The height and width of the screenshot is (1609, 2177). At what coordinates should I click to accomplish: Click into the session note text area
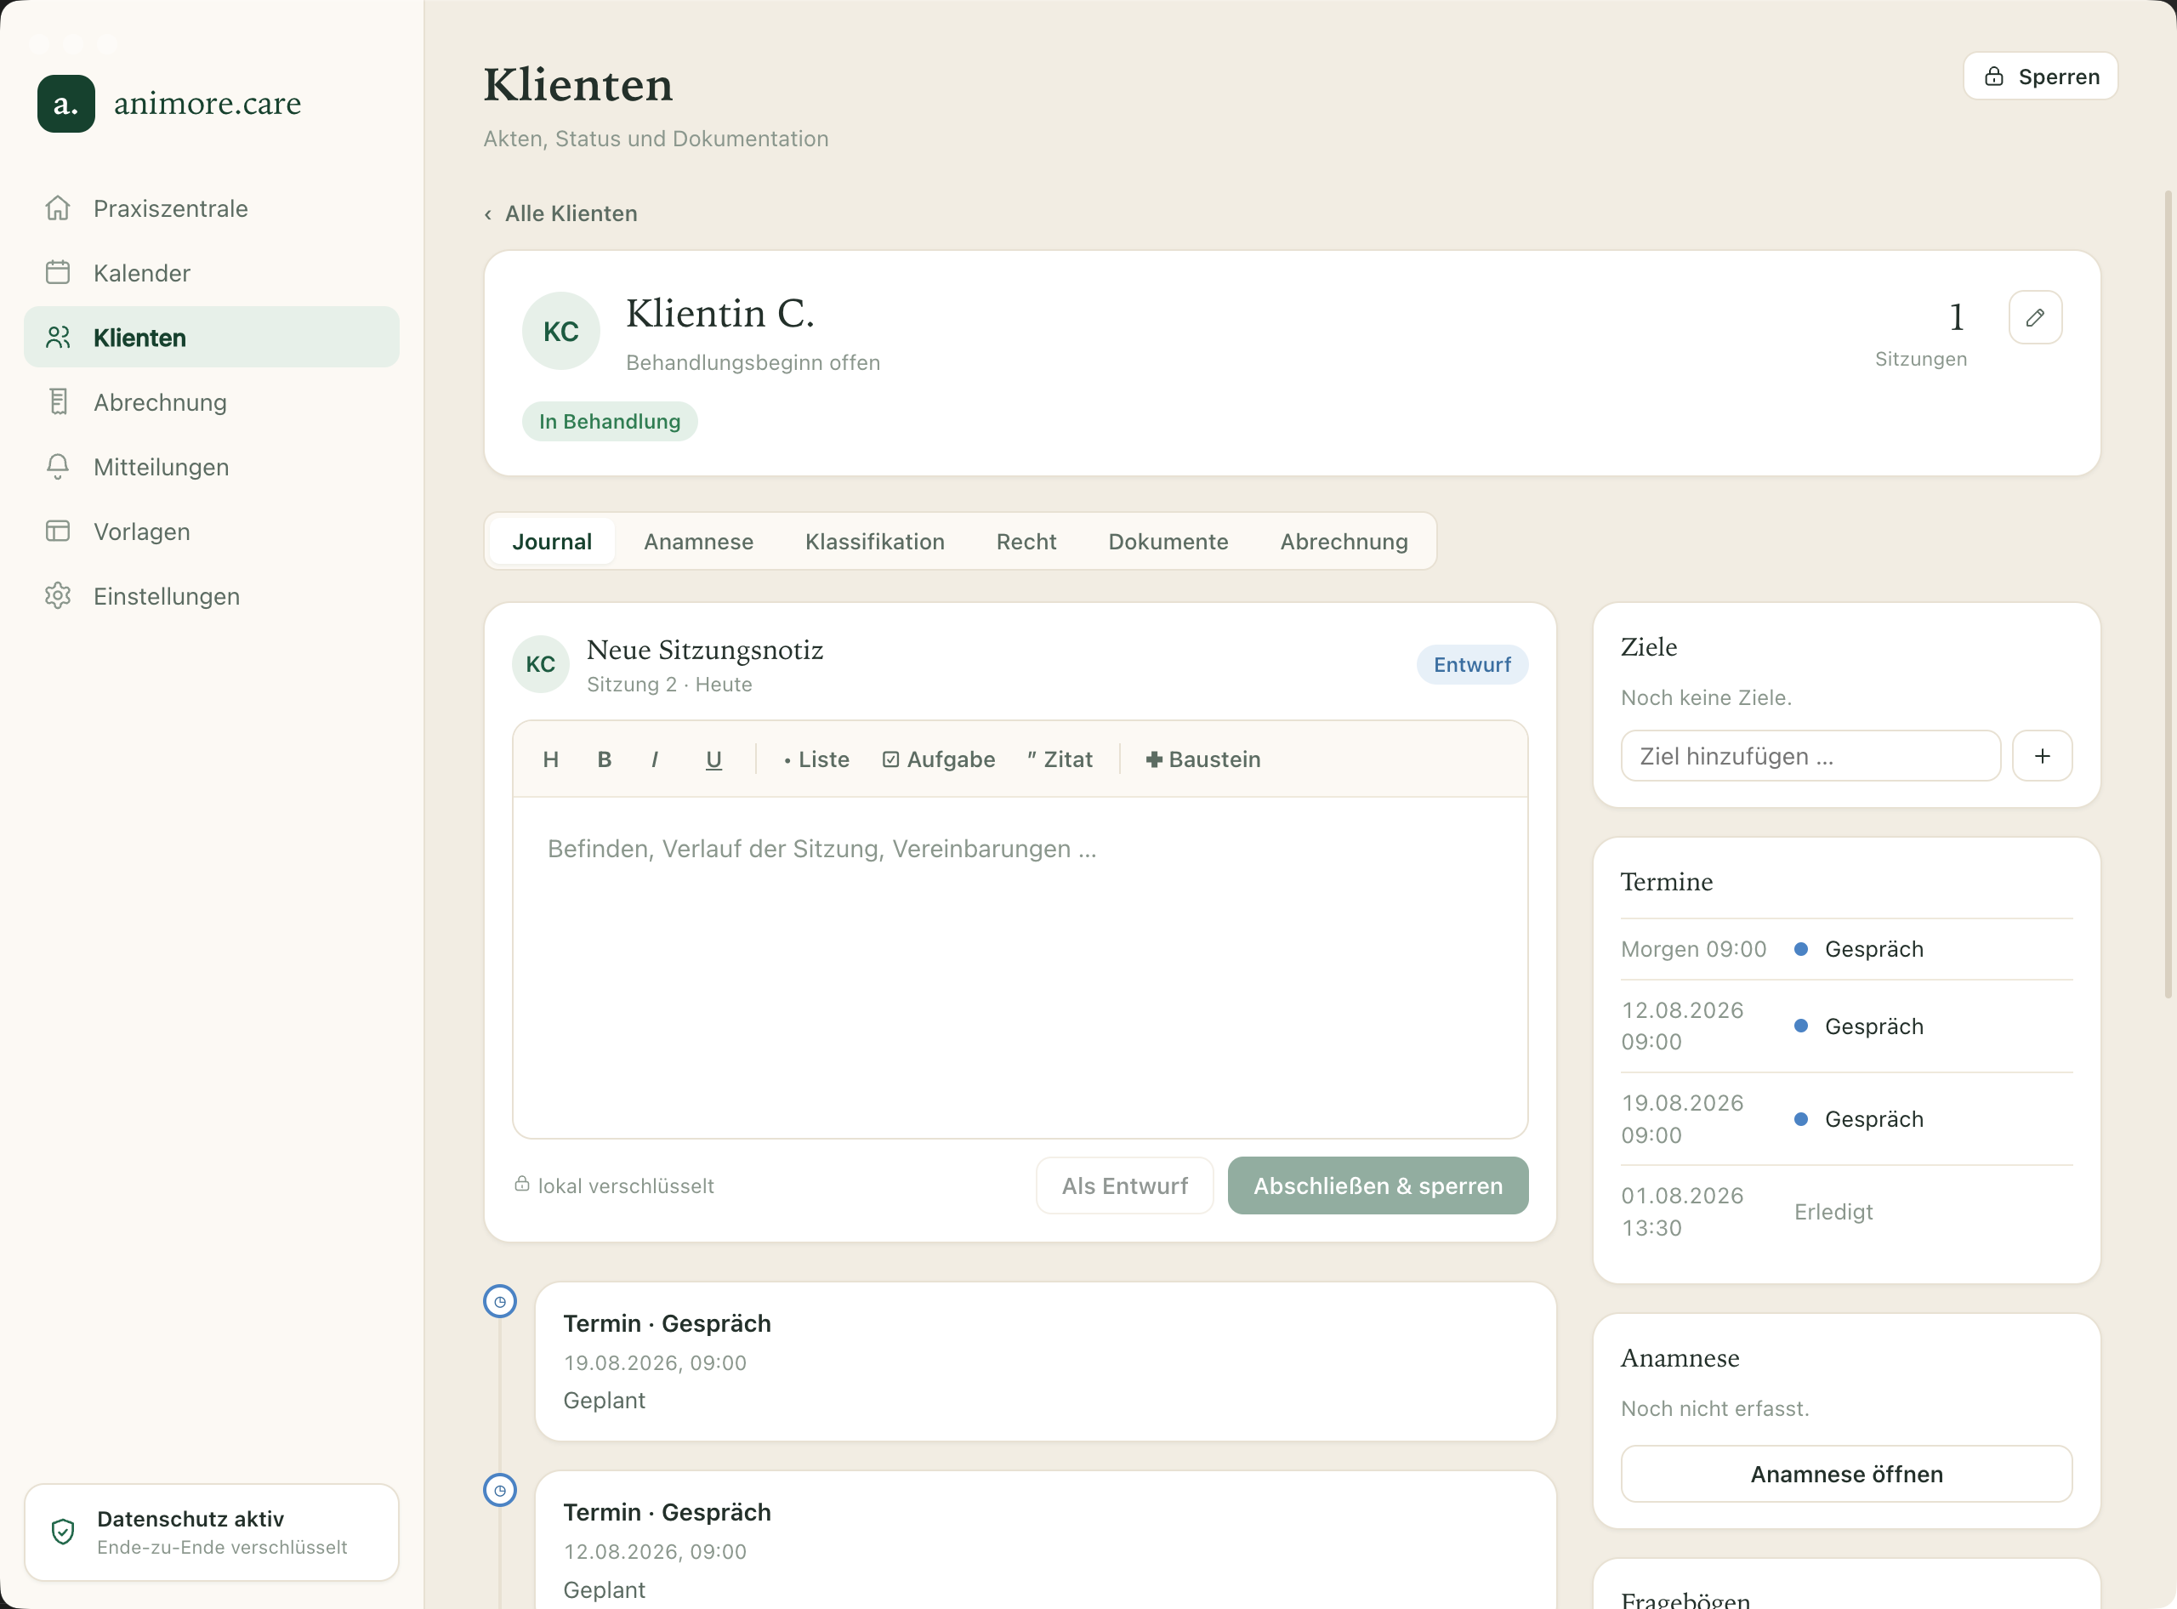tap(1020, 967)
